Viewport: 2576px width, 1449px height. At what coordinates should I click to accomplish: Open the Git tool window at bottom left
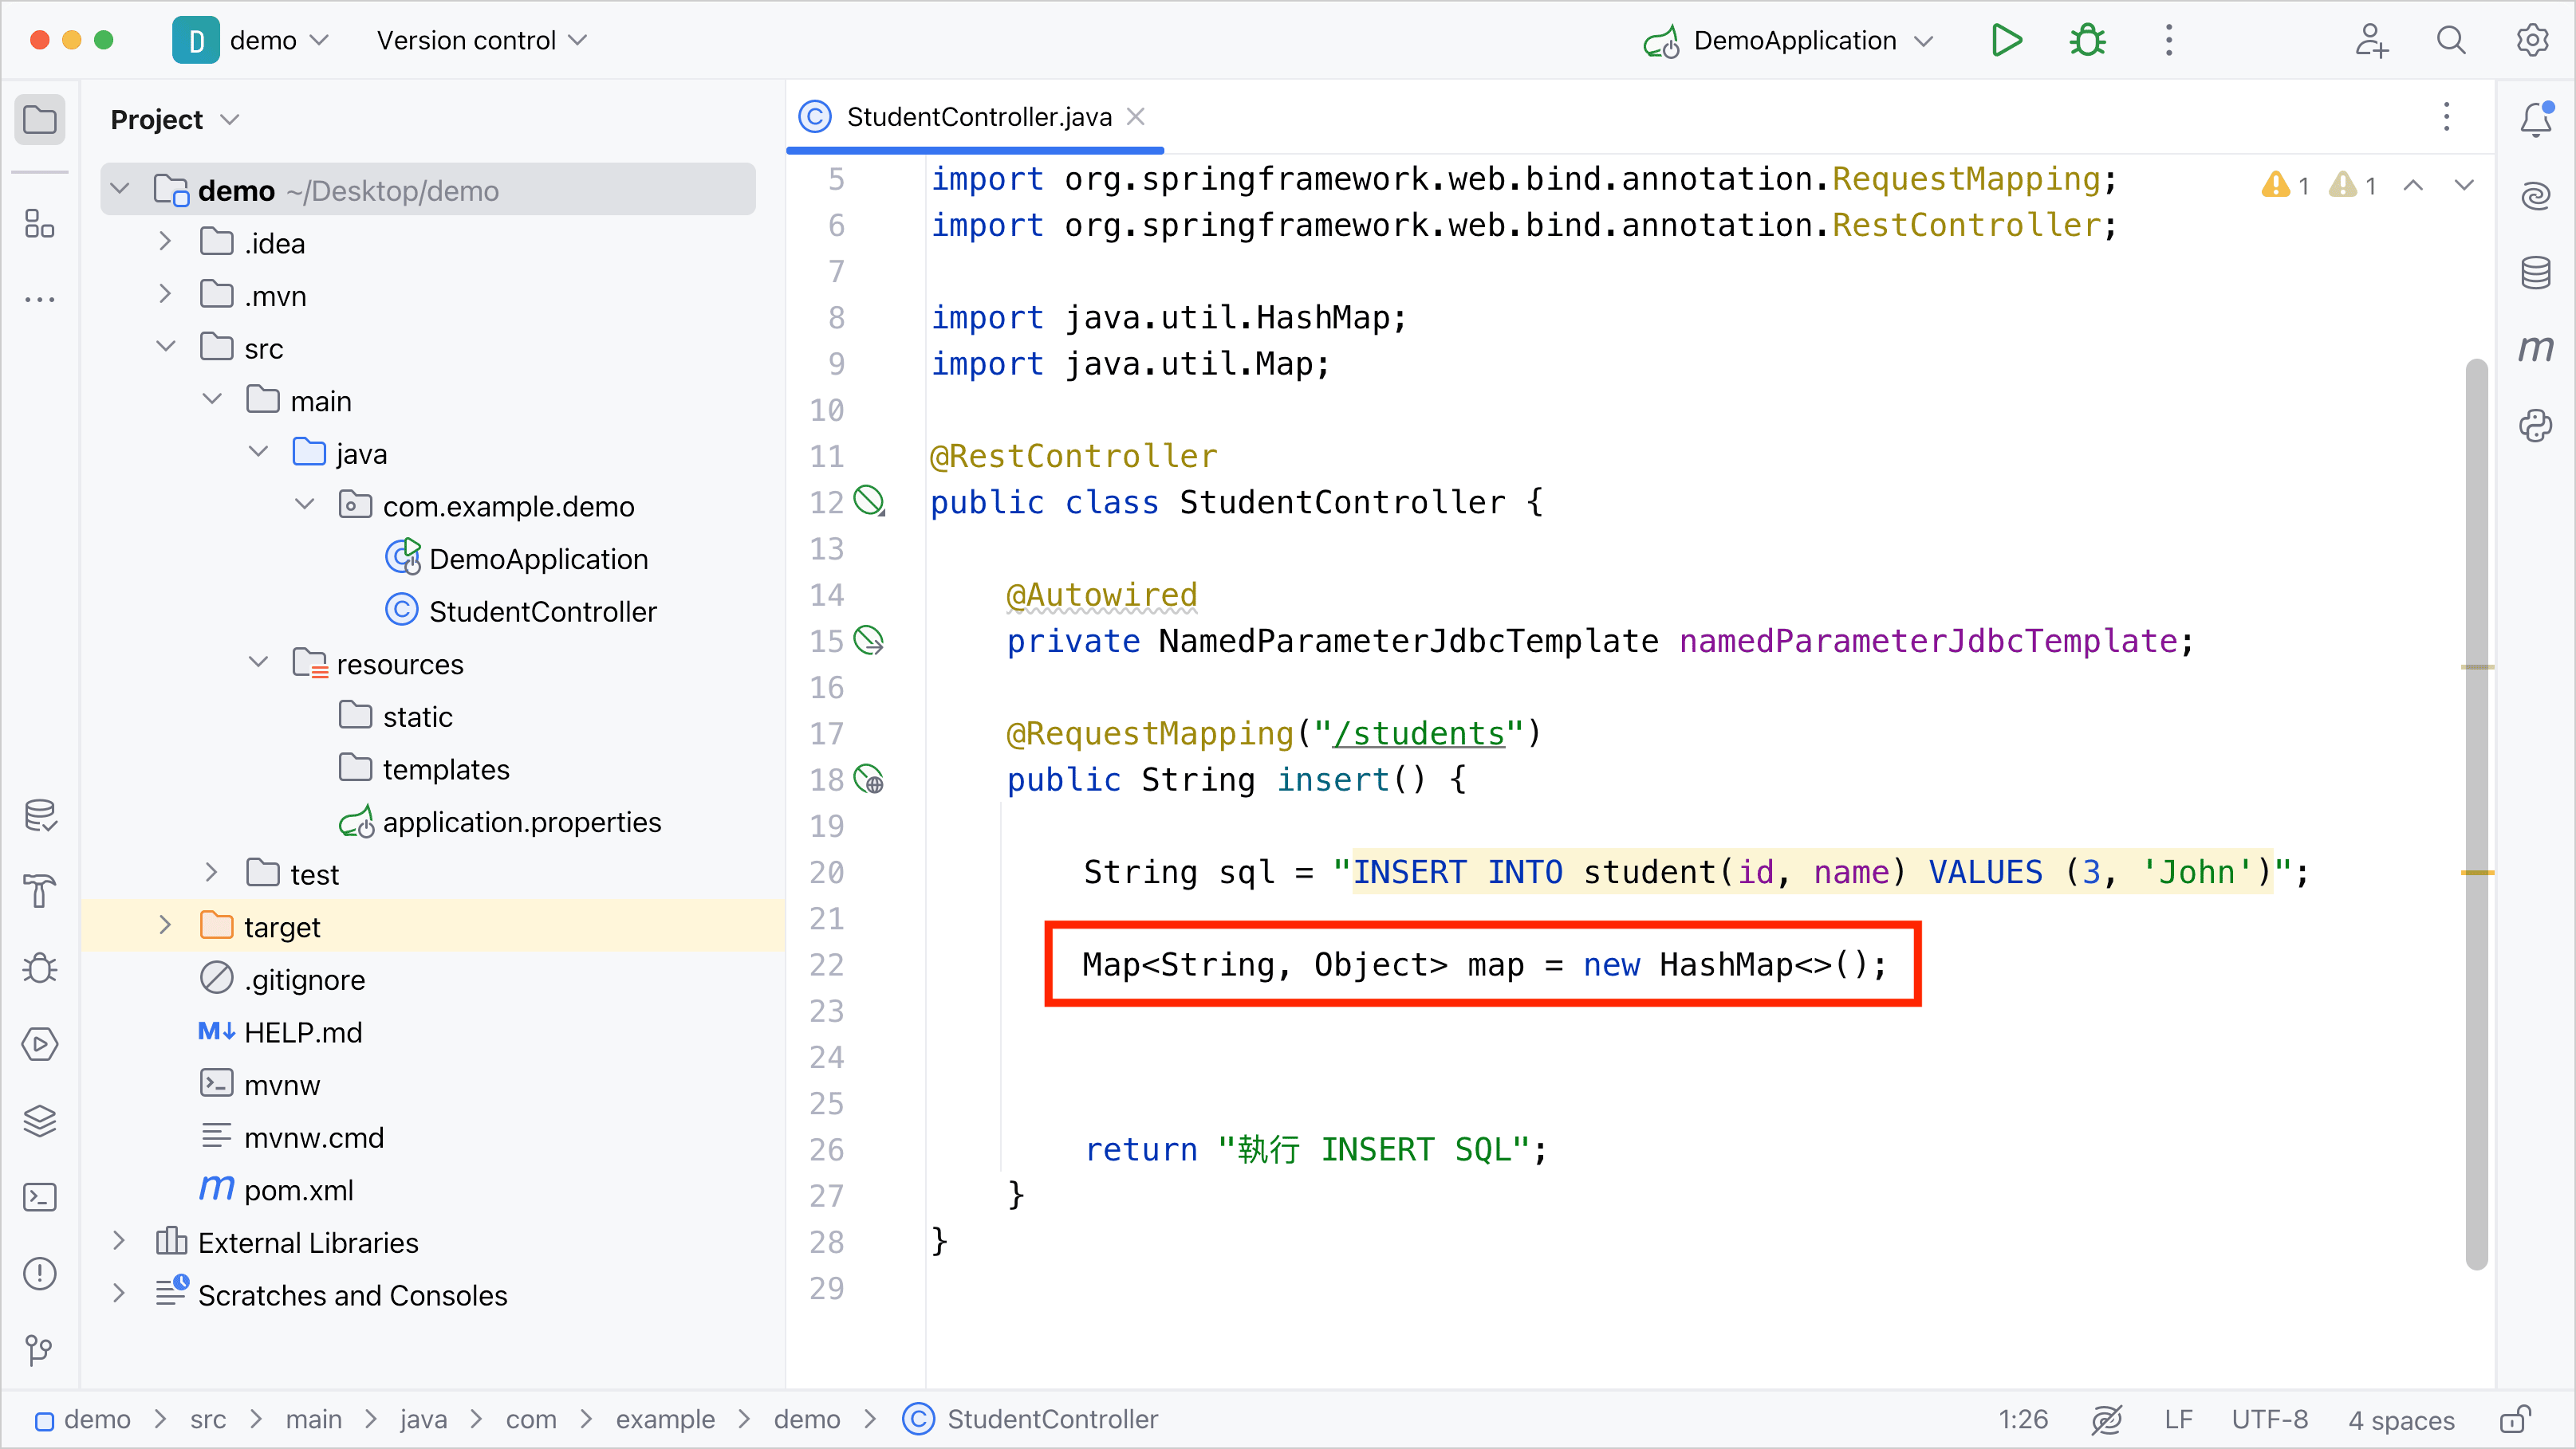coord(40,1349)
